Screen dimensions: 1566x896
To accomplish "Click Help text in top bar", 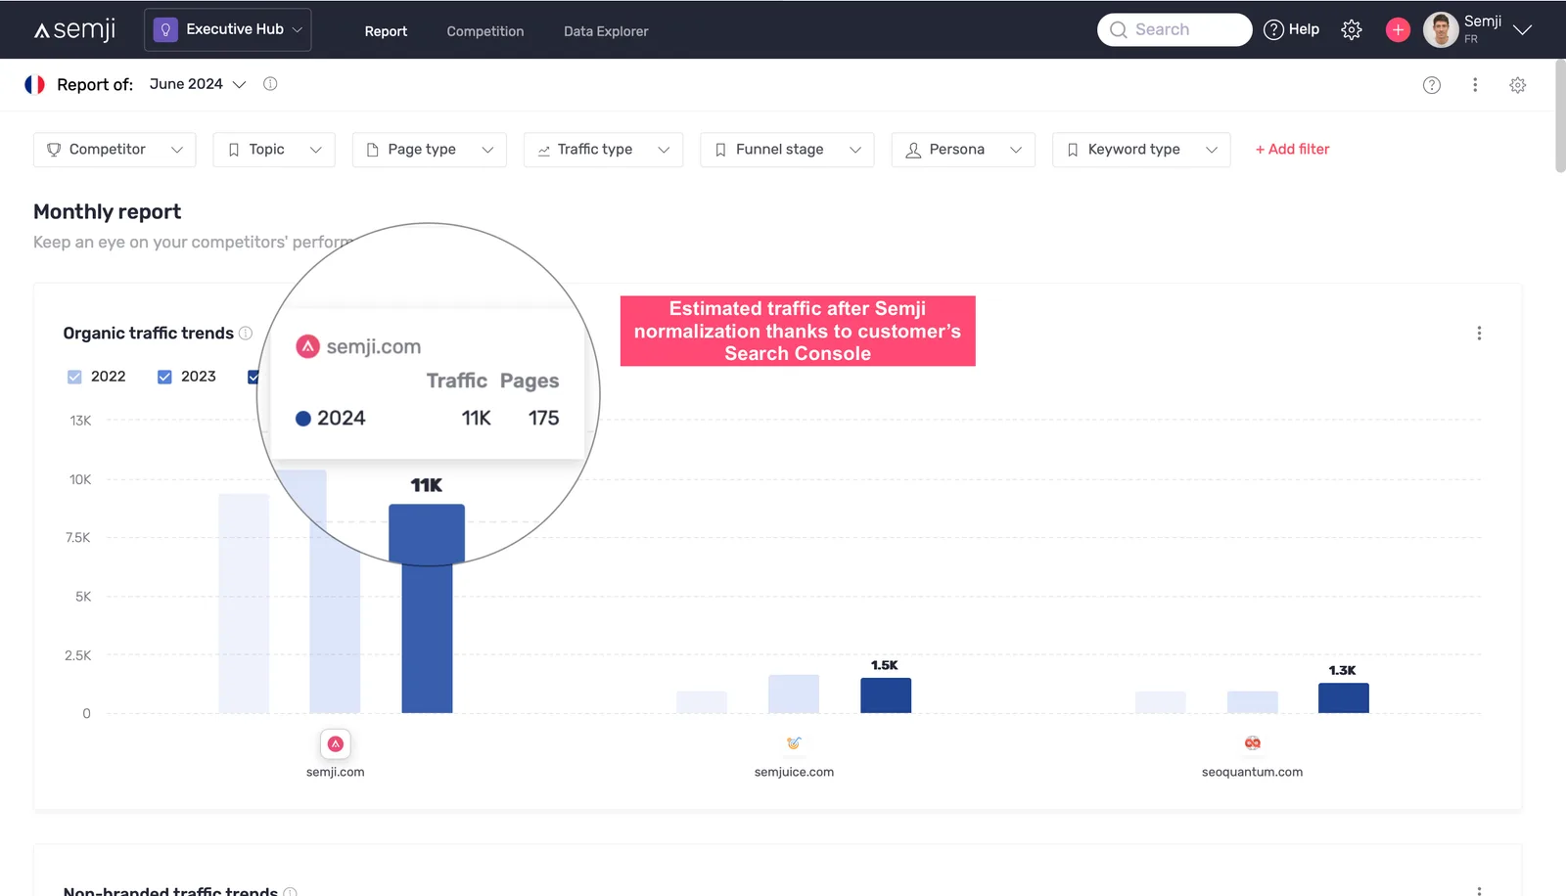I will tap(1304, 29).
